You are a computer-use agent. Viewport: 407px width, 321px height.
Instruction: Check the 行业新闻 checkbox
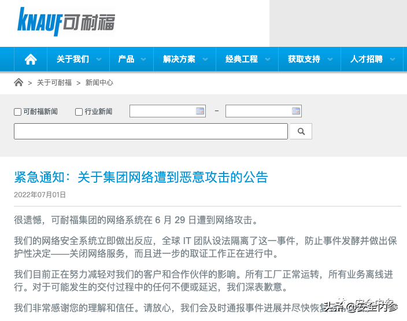pyautogui.click(x=79, y=112)
